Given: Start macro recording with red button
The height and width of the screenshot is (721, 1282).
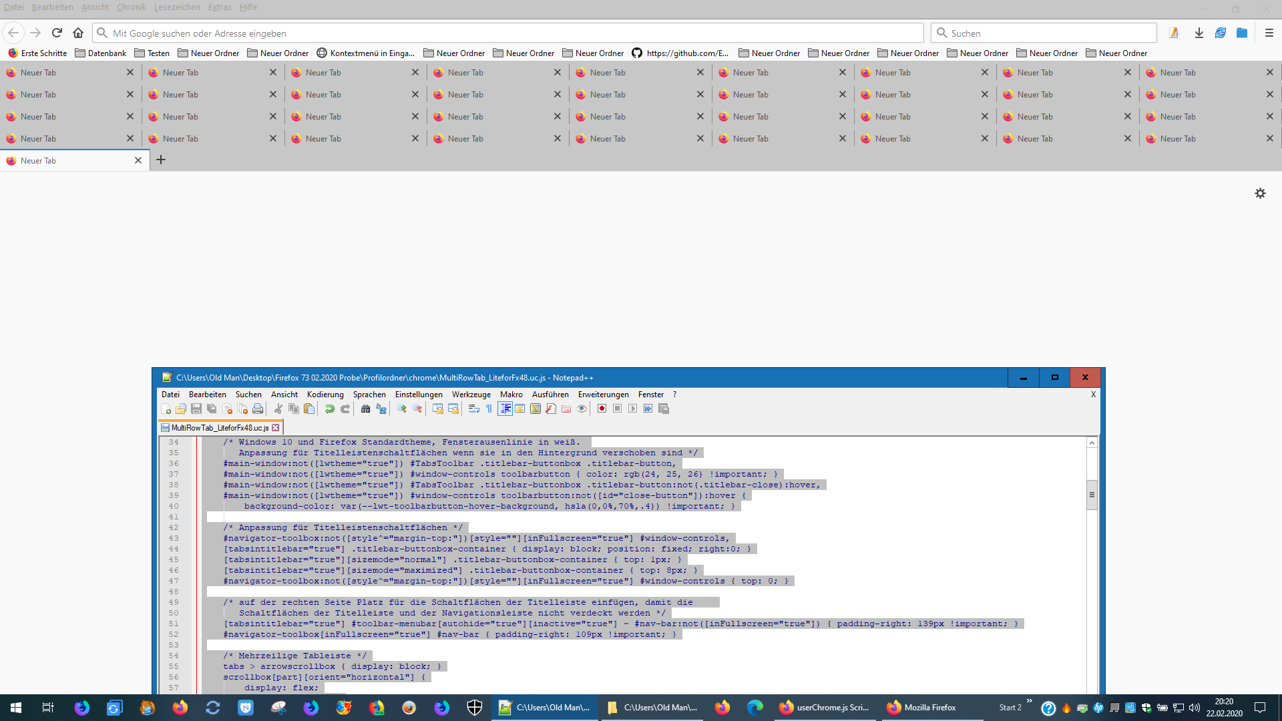Looking at the screenshot, I should (602, 409).
